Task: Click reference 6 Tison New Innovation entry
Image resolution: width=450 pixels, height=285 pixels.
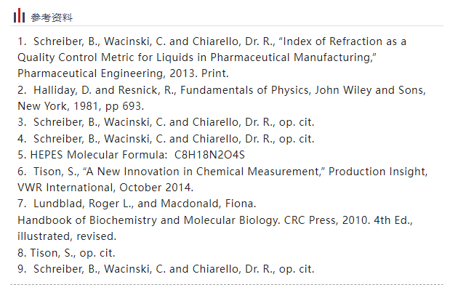Action: (222, 172)
